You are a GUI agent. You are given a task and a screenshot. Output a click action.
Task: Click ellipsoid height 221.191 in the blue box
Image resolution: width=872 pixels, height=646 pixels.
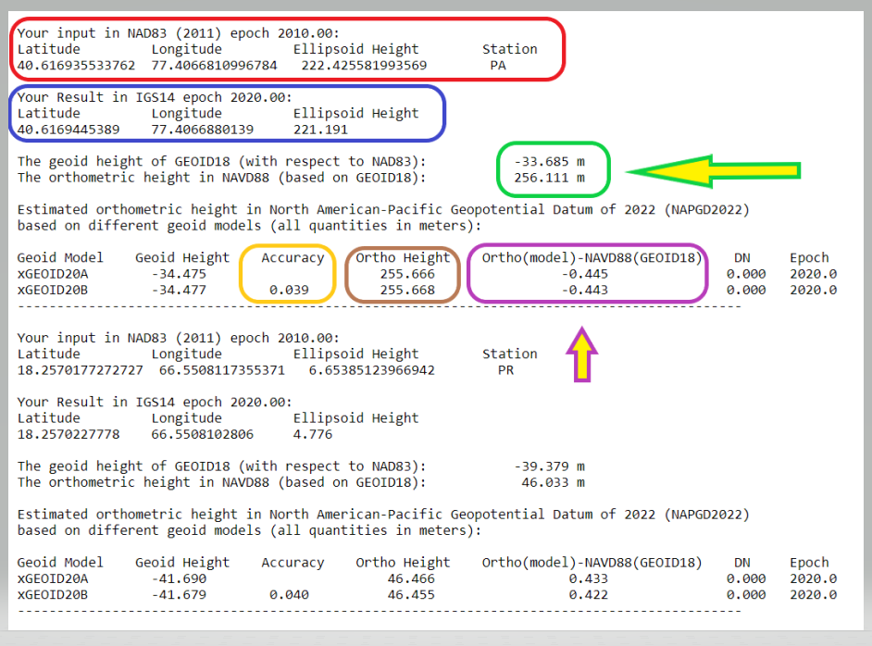point(320,130)
